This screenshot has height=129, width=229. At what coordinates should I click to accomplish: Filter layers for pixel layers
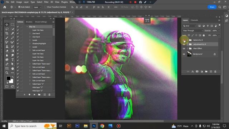coord(200,26)
